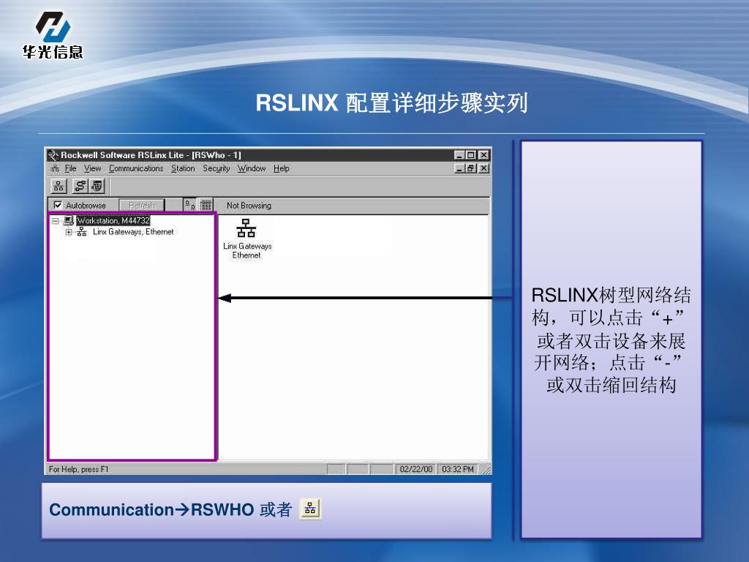Switch to details list view
This screenshot has width=749, height=562.
pyautogui.click(x=206, y=205)
